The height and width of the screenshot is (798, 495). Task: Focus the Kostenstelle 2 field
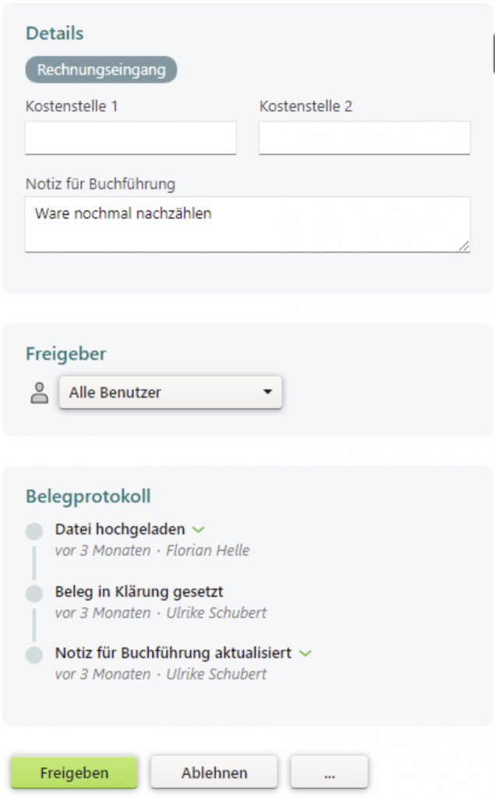(x=364, y=138)
